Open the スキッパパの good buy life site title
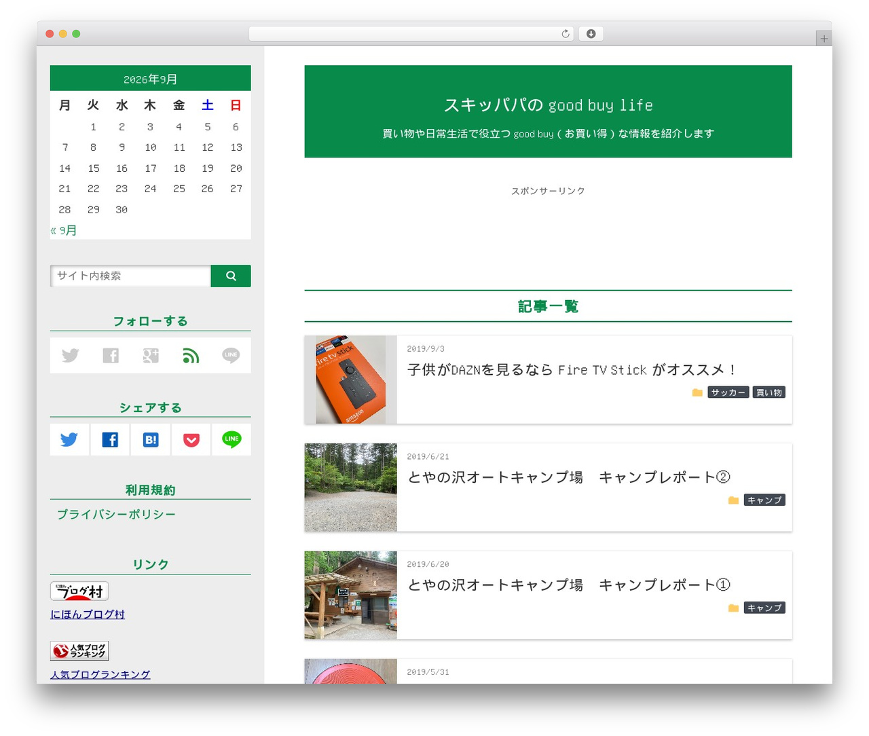869x736 pixels. tap(548, 105)
